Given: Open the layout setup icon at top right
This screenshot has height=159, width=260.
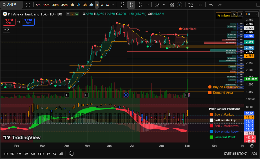Looking at the screenshot, I should tap(258, 5).
